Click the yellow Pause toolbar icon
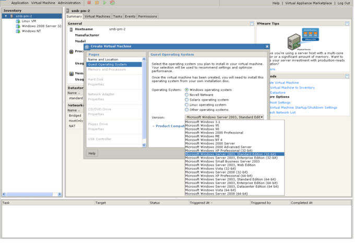 pos(97,3)
